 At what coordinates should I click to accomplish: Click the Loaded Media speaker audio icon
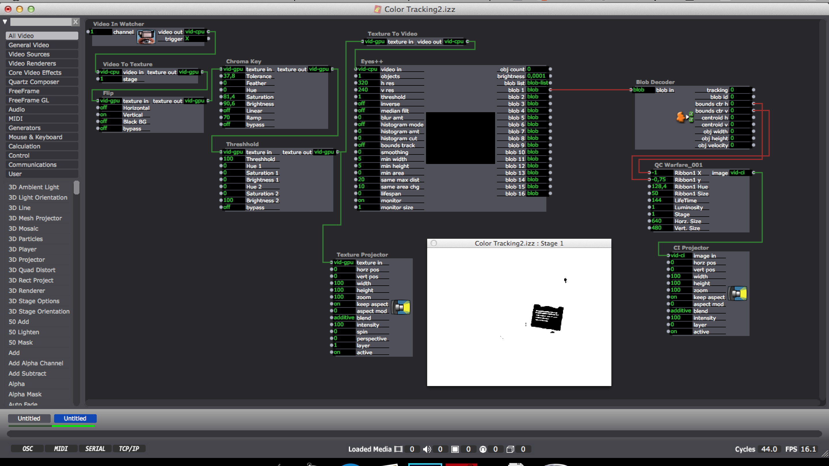pos(427,449)
